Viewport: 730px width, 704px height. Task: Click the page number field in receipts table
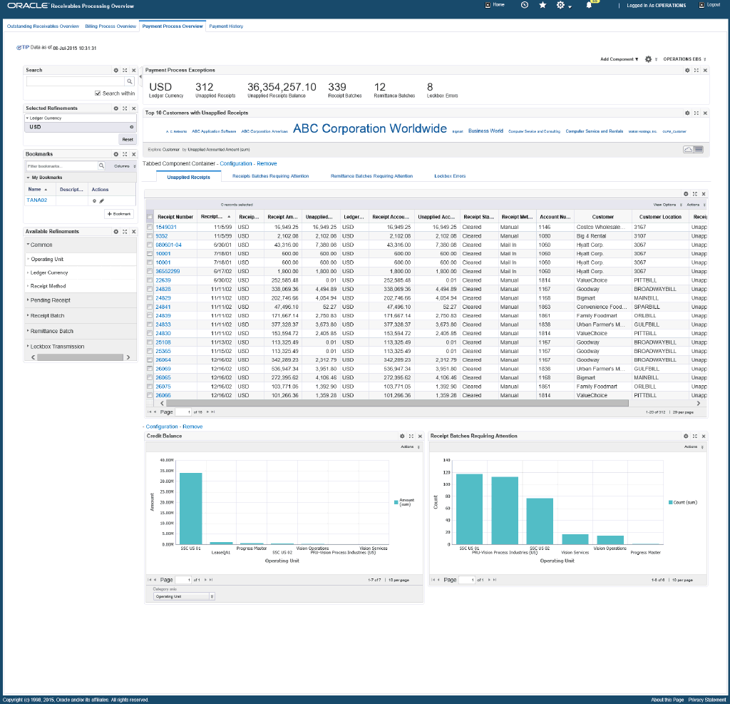183,412
